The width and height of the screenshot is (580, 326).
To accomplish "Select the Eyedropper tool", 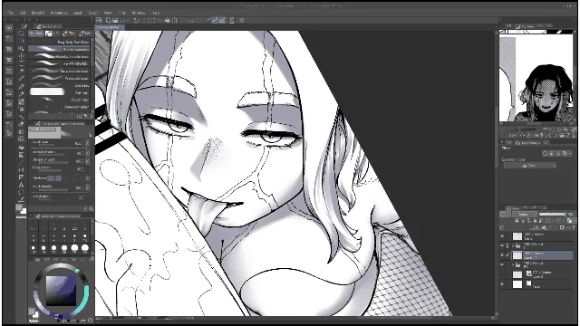I will (x=21, y=78).
